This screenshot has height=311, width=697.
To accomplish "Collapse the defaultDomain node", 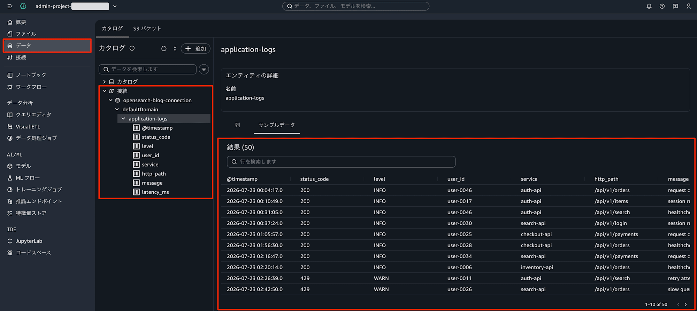I will point(117,109).
